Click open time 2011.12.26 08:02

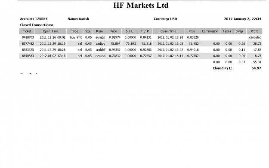tap(53, 37)
